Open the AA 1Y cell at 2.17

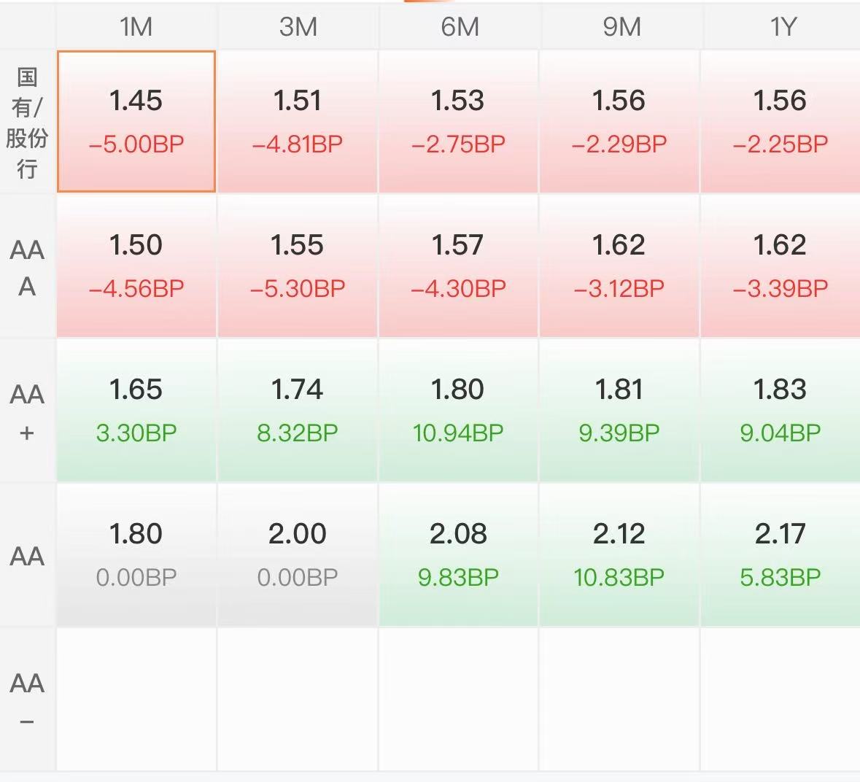pos(780,555)
